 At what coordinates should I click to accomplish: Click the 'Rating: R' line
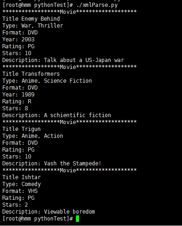(x=17, y=102)
